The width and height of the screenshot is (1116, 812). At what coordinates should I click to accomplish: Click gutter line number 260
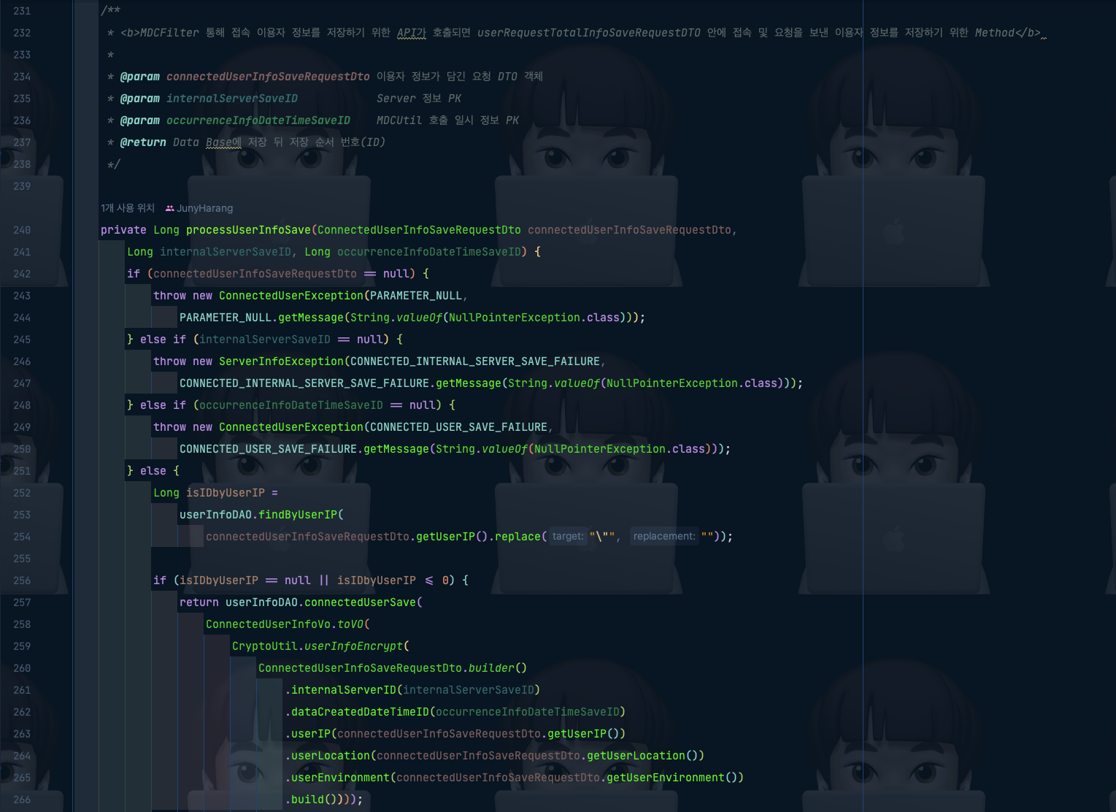click(22, 668)
